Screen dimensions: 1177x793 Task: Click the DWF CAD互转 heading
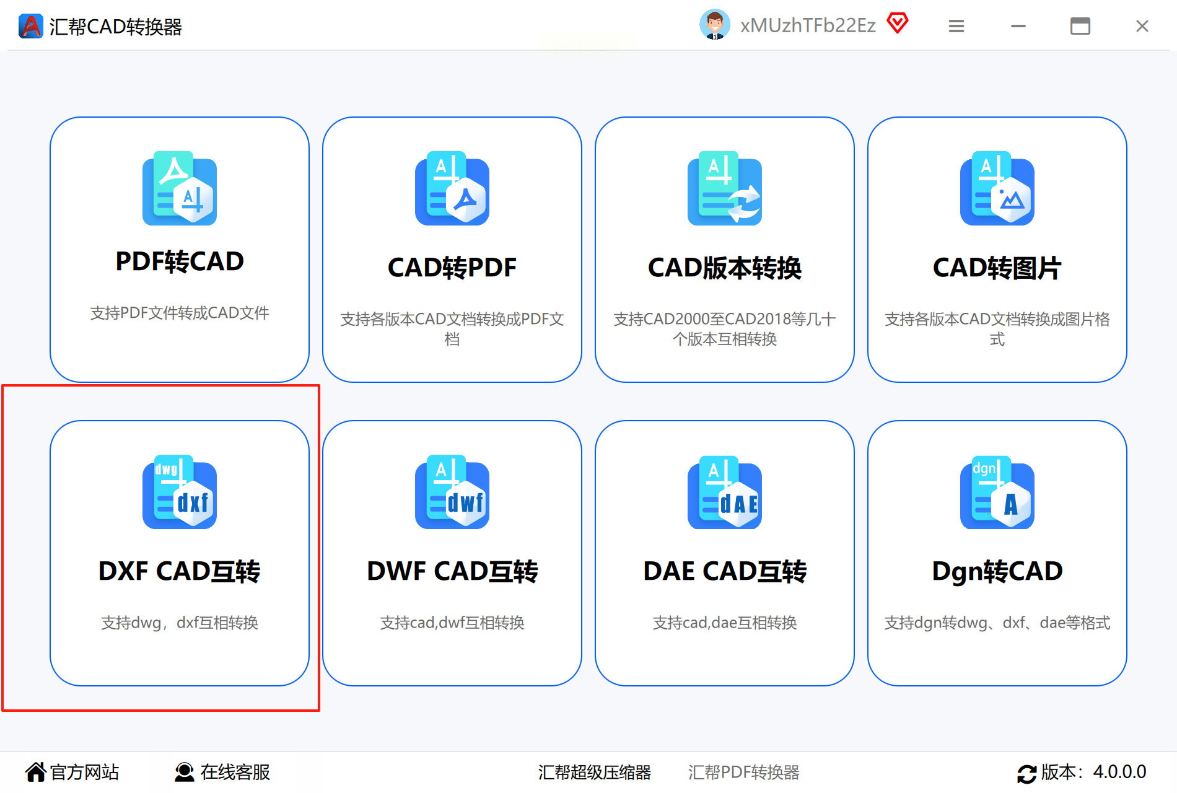click(452, 571)
